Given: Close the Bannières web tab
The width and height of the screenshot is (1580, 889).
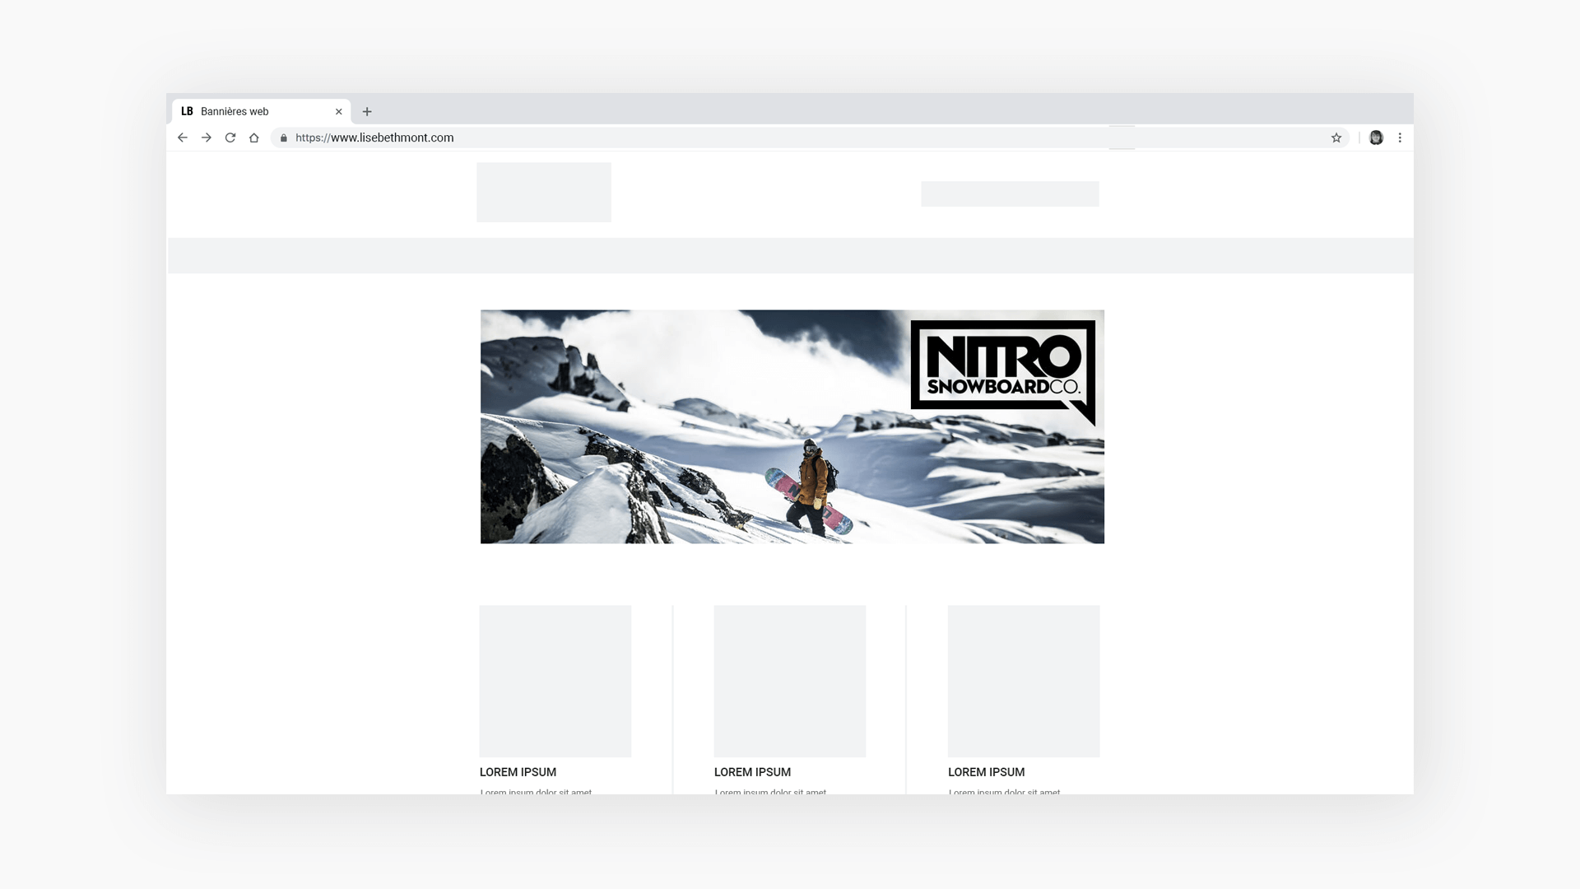Looking at the screenshot, I should (338, 111).
